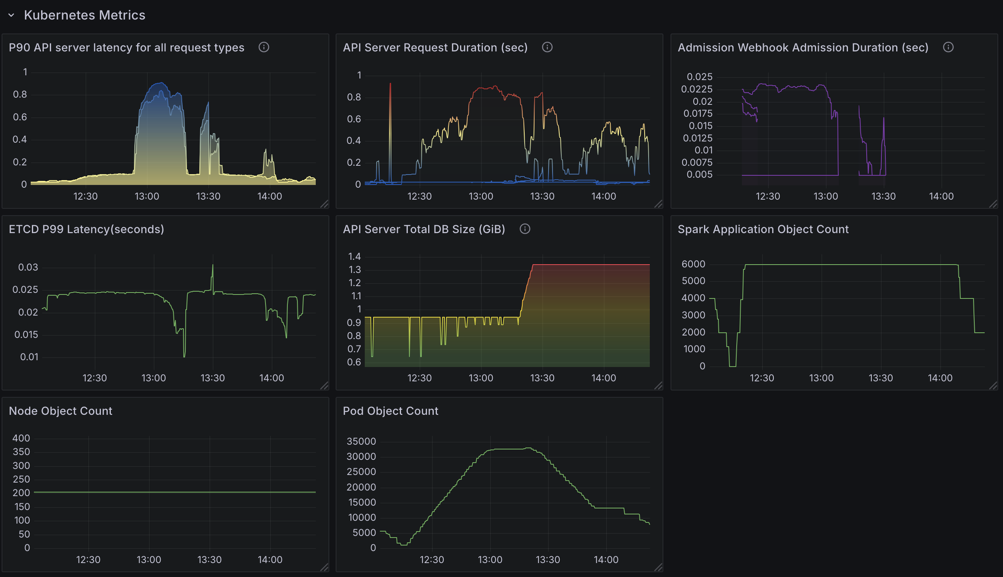Click the resize handle of the Pod Object Count panel
This screenshot has height=577, width=1003.
click(658, 568)
